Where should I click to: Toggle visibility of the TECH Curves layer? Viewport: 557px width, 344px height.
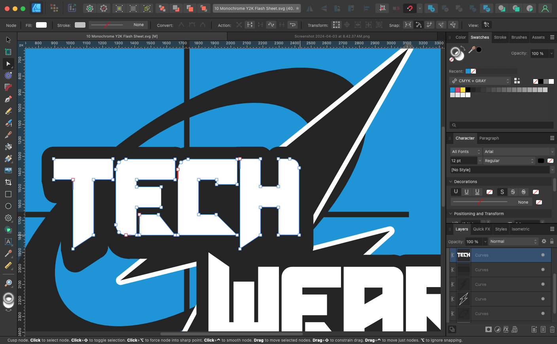(x=543, y=255)
